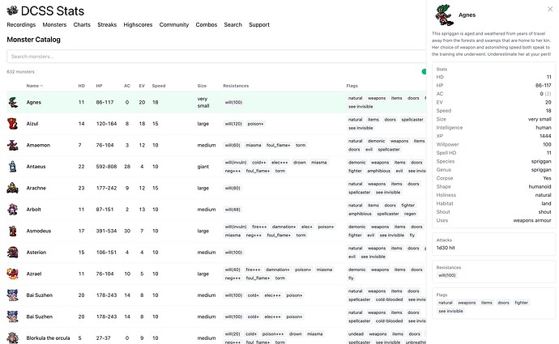Click fighter flag in Agnes panel
The image size is (559, 344).
(x=521, y=303)
